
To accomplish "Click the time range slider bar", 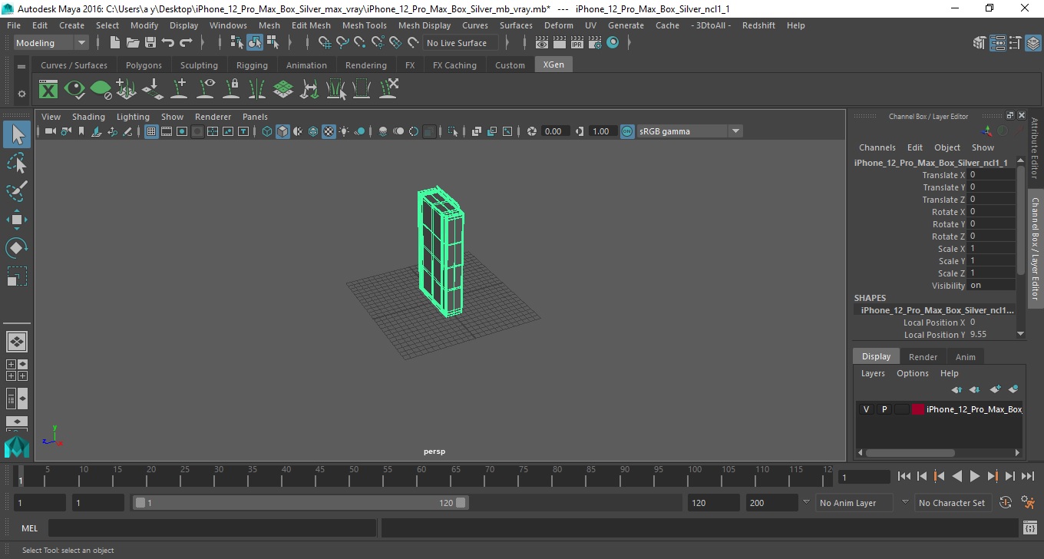I will 300,503.
